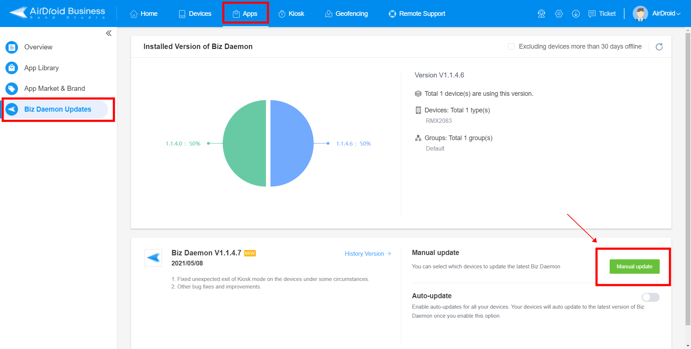
Task: Refresh the installed version chart
Action: coord(659,47)
